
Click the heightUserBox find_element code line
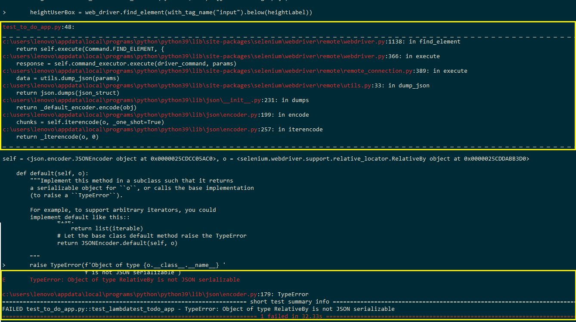click(x=171, y=12)
